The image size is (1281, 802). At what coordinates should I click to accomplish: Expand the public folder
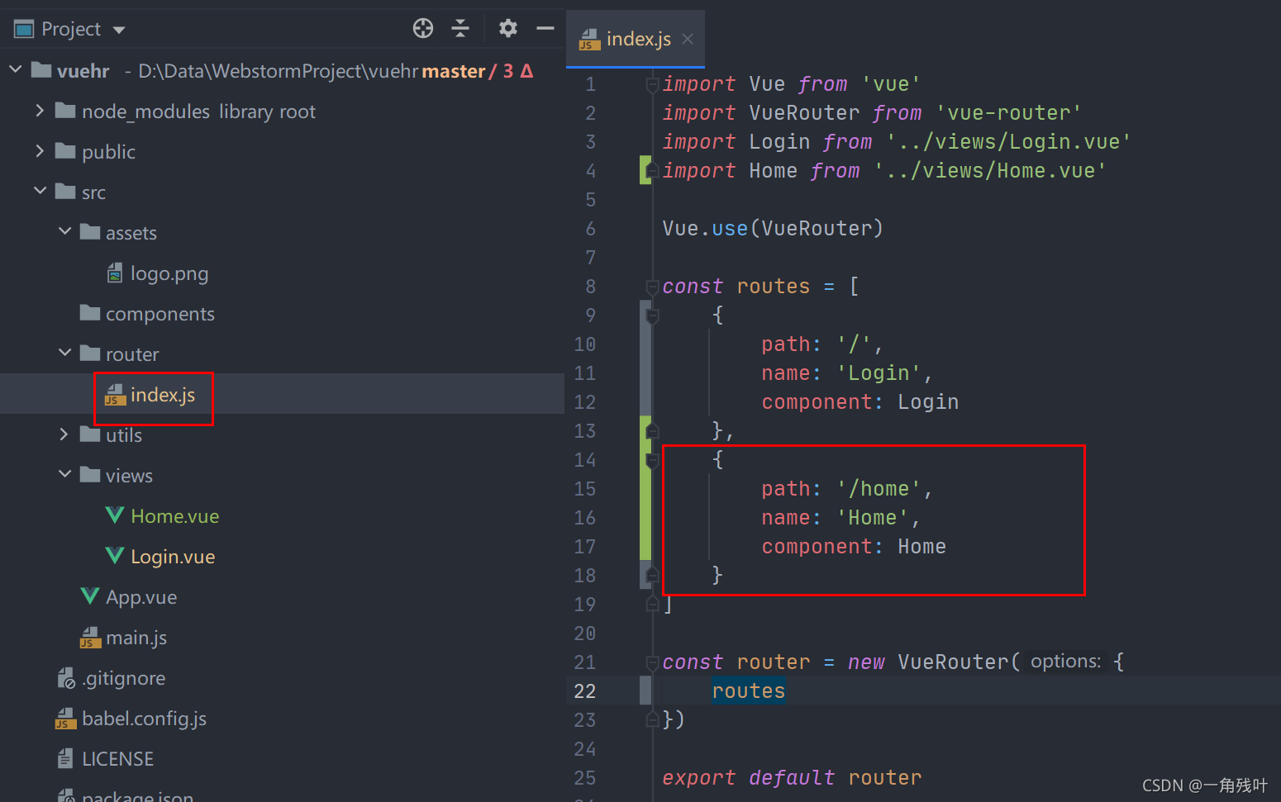pyautogui.click(x=40, y=150)
